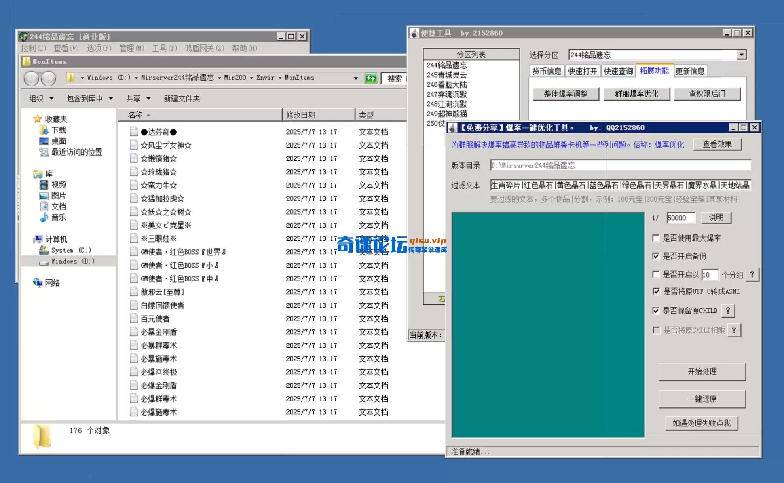The width and height of the screenshot is (784, 483).
Task: Switch to the 更新信息 tab
Action: pos(690,71)
